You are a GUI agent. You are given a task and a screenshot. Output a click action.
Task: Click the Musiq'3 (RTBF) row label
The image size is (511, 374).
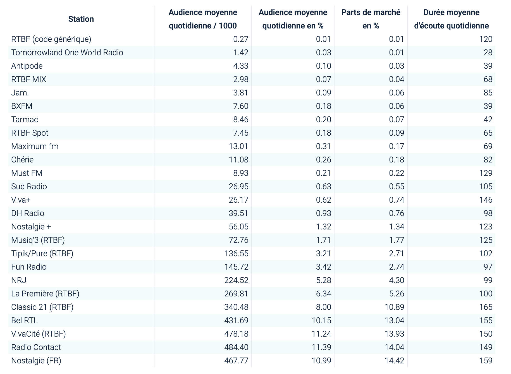click(38, 240)
